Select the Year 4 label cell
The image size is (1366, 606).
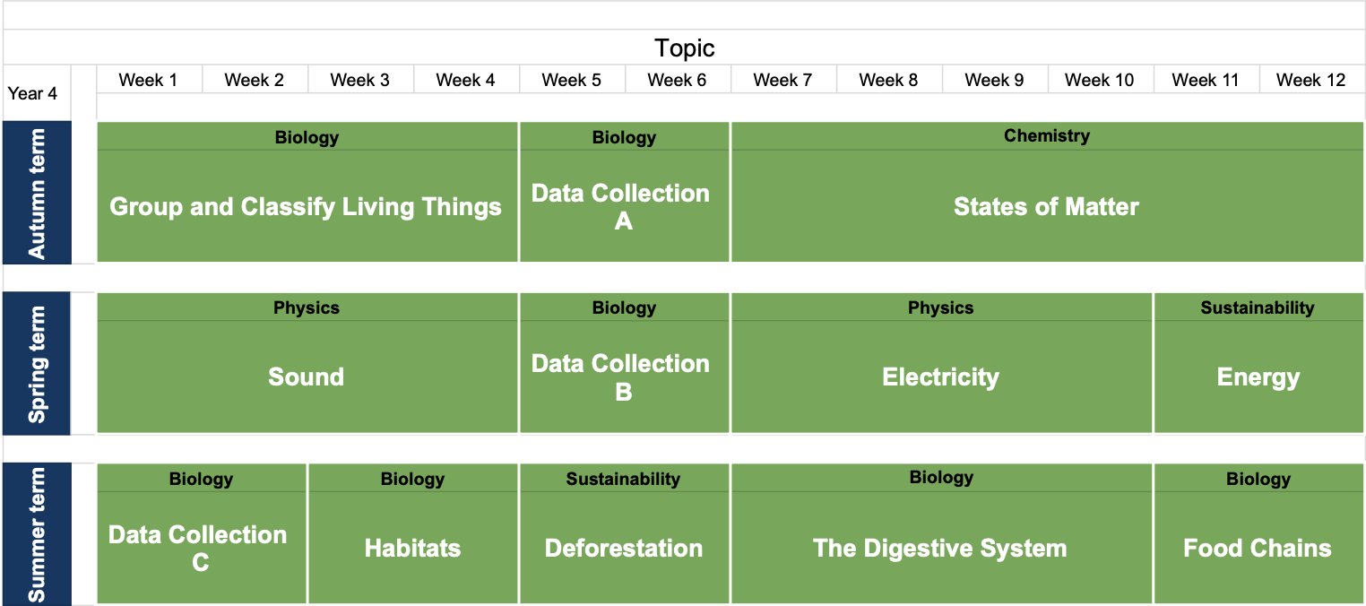pos(32,93)
